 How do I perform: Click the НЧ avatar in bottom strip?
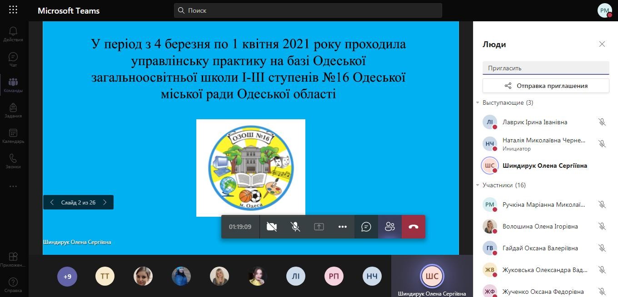[372, 276]
